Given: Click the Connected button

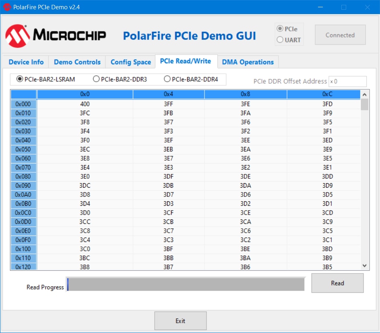Looking at the screenshot, I should (340, 35).
